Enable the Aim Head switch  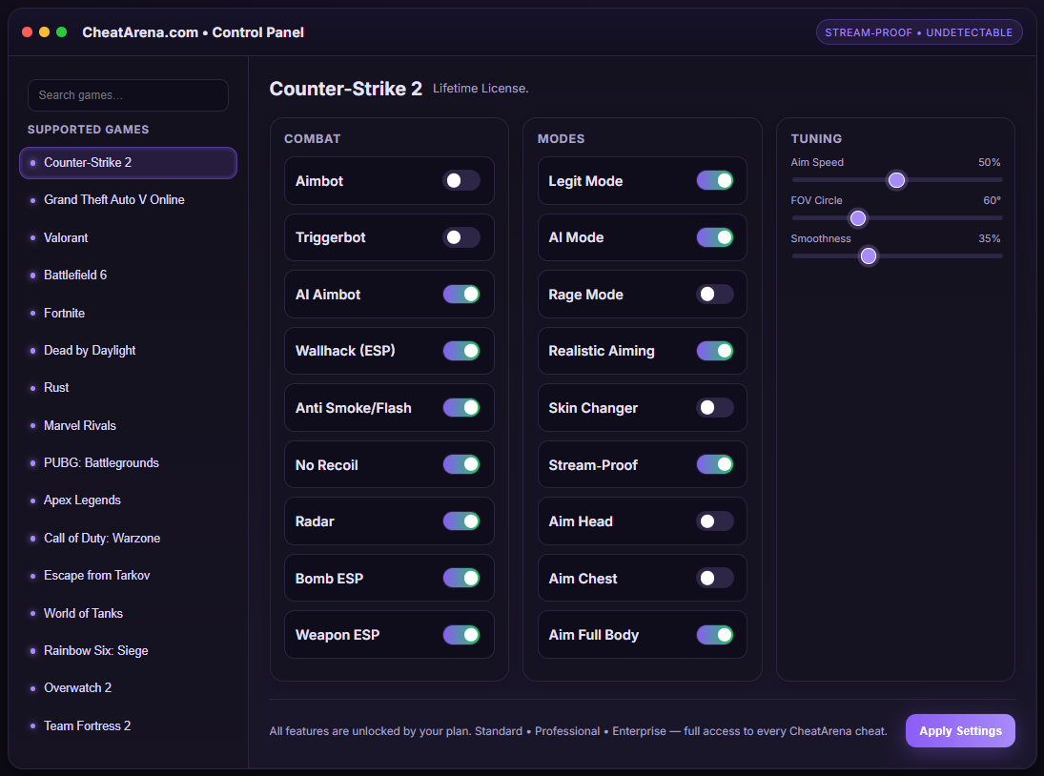tap(715, 521)
